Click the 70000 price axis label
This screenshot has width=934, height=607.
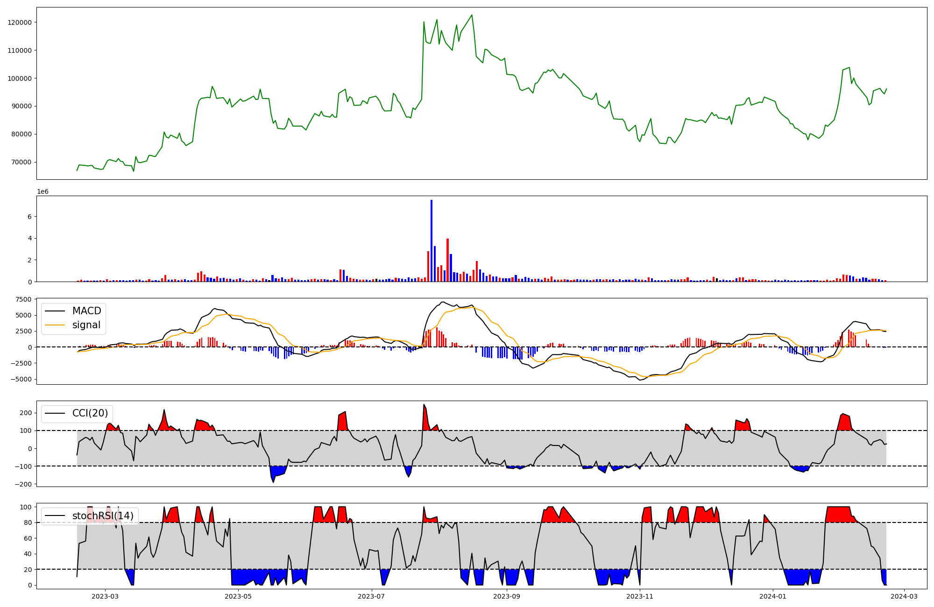pyautogui.click(x=21, y=162)
